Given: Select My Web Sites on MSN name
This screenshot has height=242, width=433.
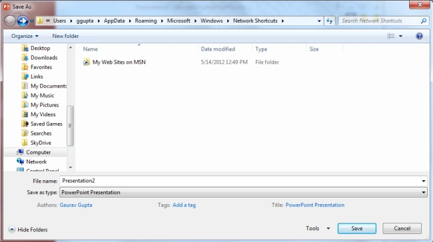Looking at the screenshot, I should [x=119, y=62].
